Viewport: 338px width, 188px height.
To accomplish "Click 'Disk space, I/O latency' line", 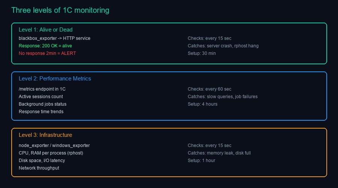I will [42, 161].
